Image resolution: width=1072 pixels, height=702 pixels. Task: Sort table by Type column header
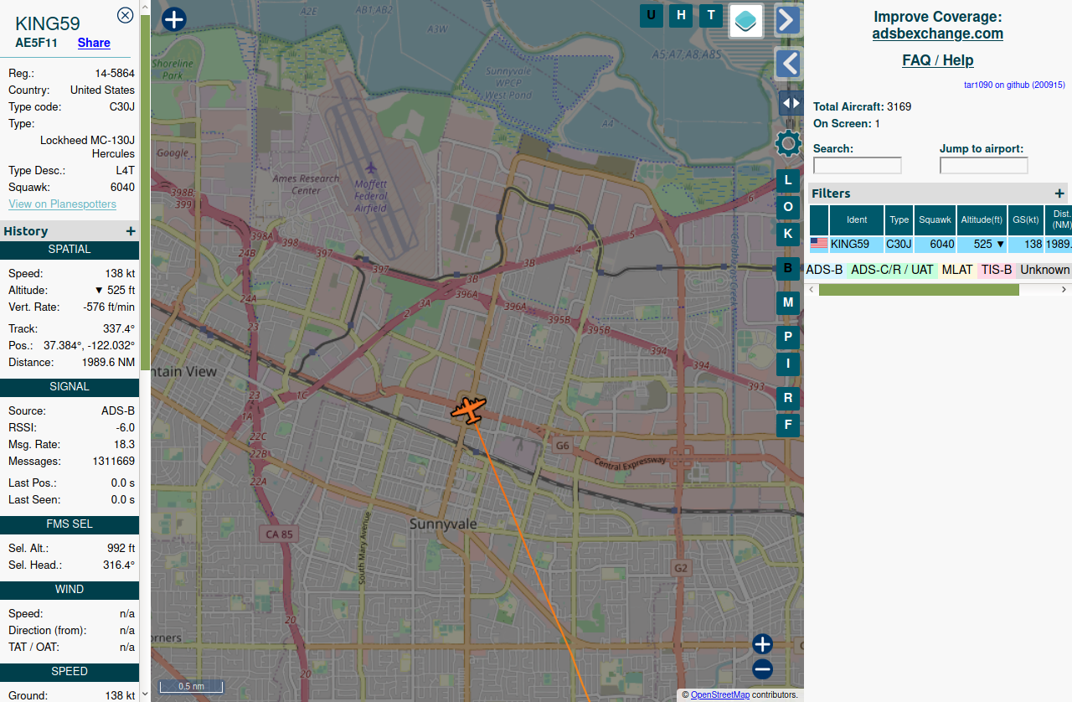pyautogui.click(x=899, y=220)
